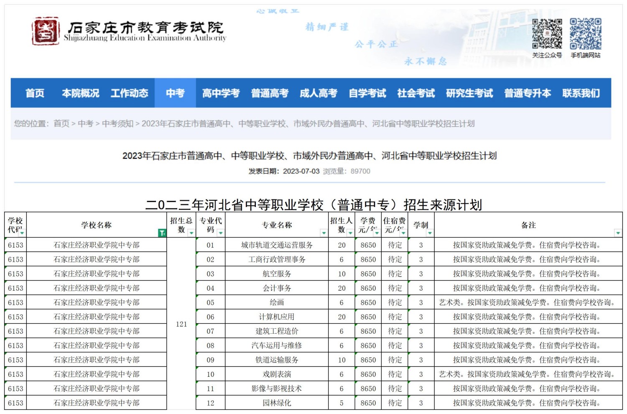Switch to 研究生考试 in the navigation bar

[x=469, y=93]
